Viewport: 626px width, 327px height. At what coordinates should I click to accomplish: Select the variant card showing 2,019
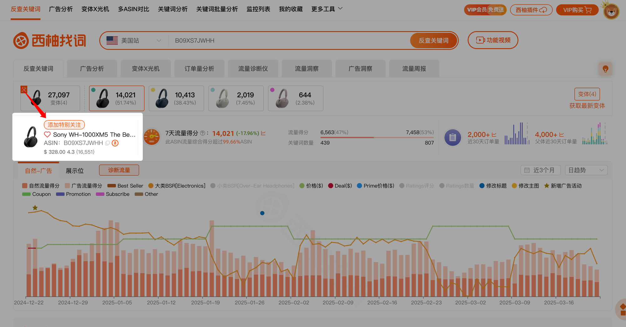coord(236,98)
